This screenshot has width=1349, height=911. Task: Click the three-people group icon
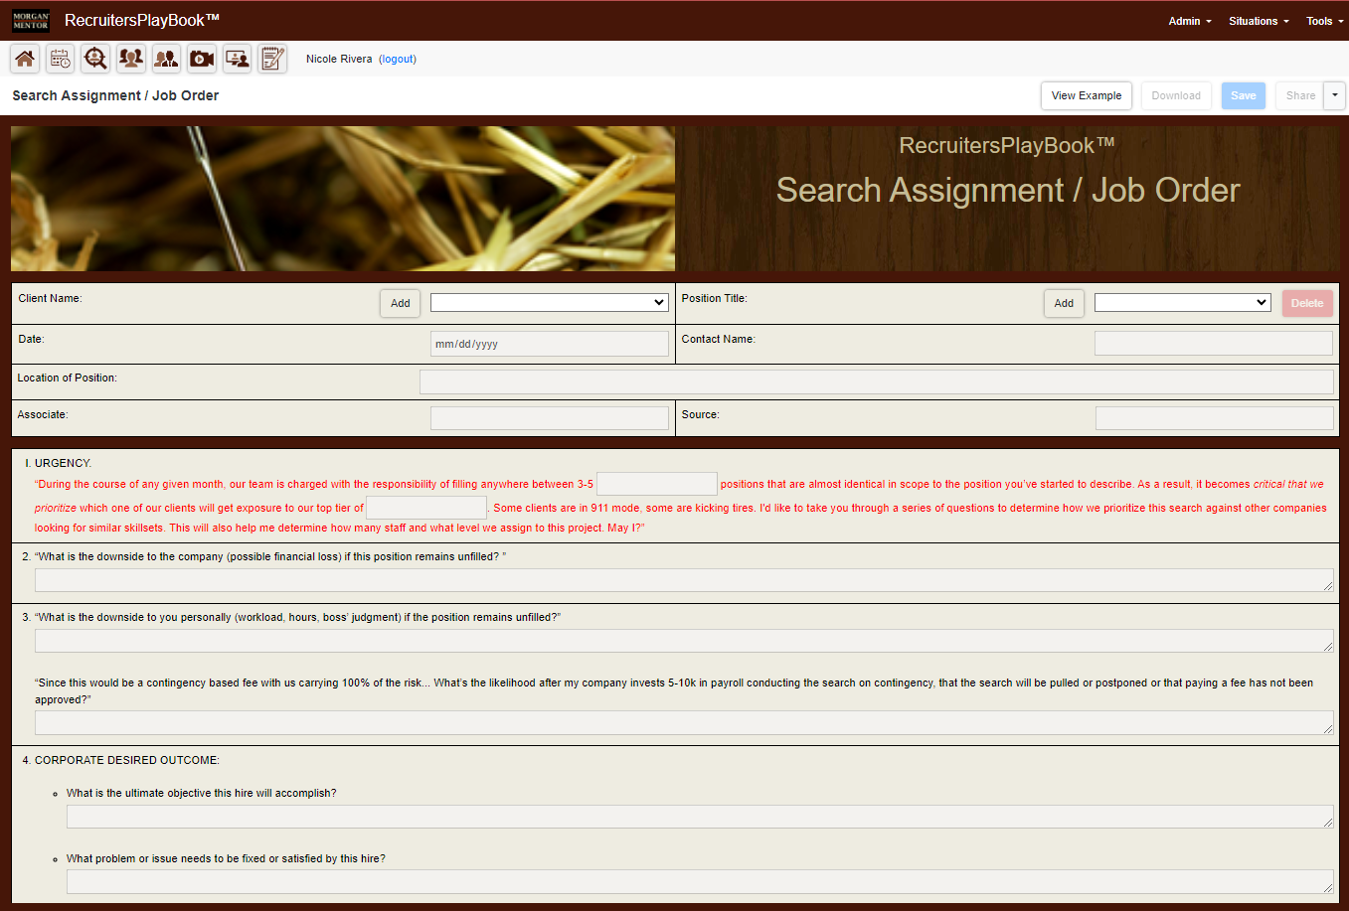(131, 59)
